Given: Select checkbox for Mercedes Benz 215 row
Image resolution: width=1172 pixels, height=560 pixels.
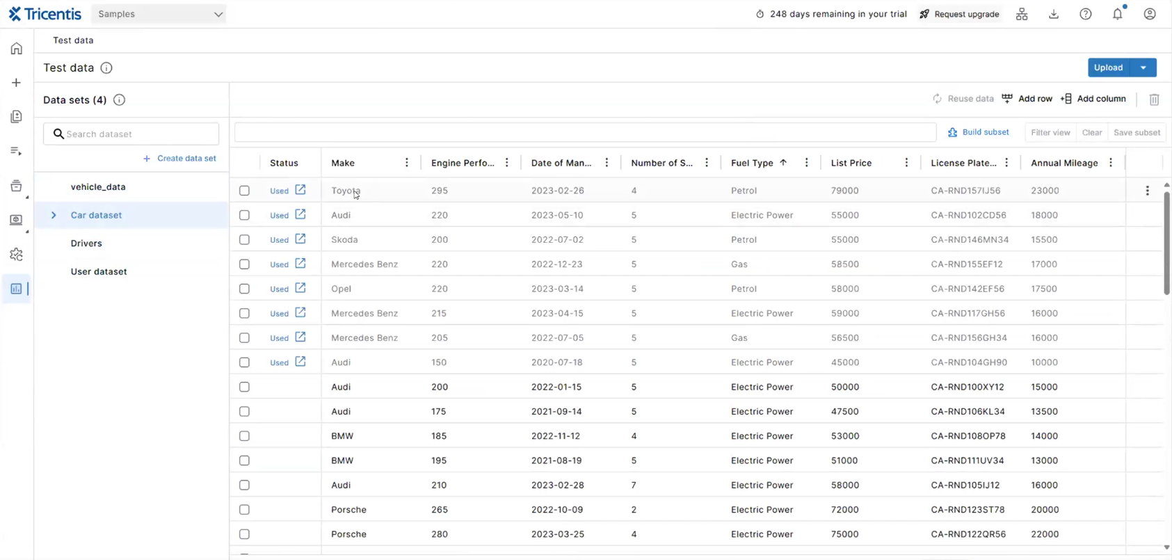Looking at the screenshot, I should 244,314.
